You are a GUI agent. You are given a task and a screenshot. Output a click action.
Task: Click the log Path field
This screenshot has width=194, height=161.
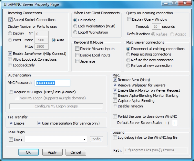coord(156,150)
